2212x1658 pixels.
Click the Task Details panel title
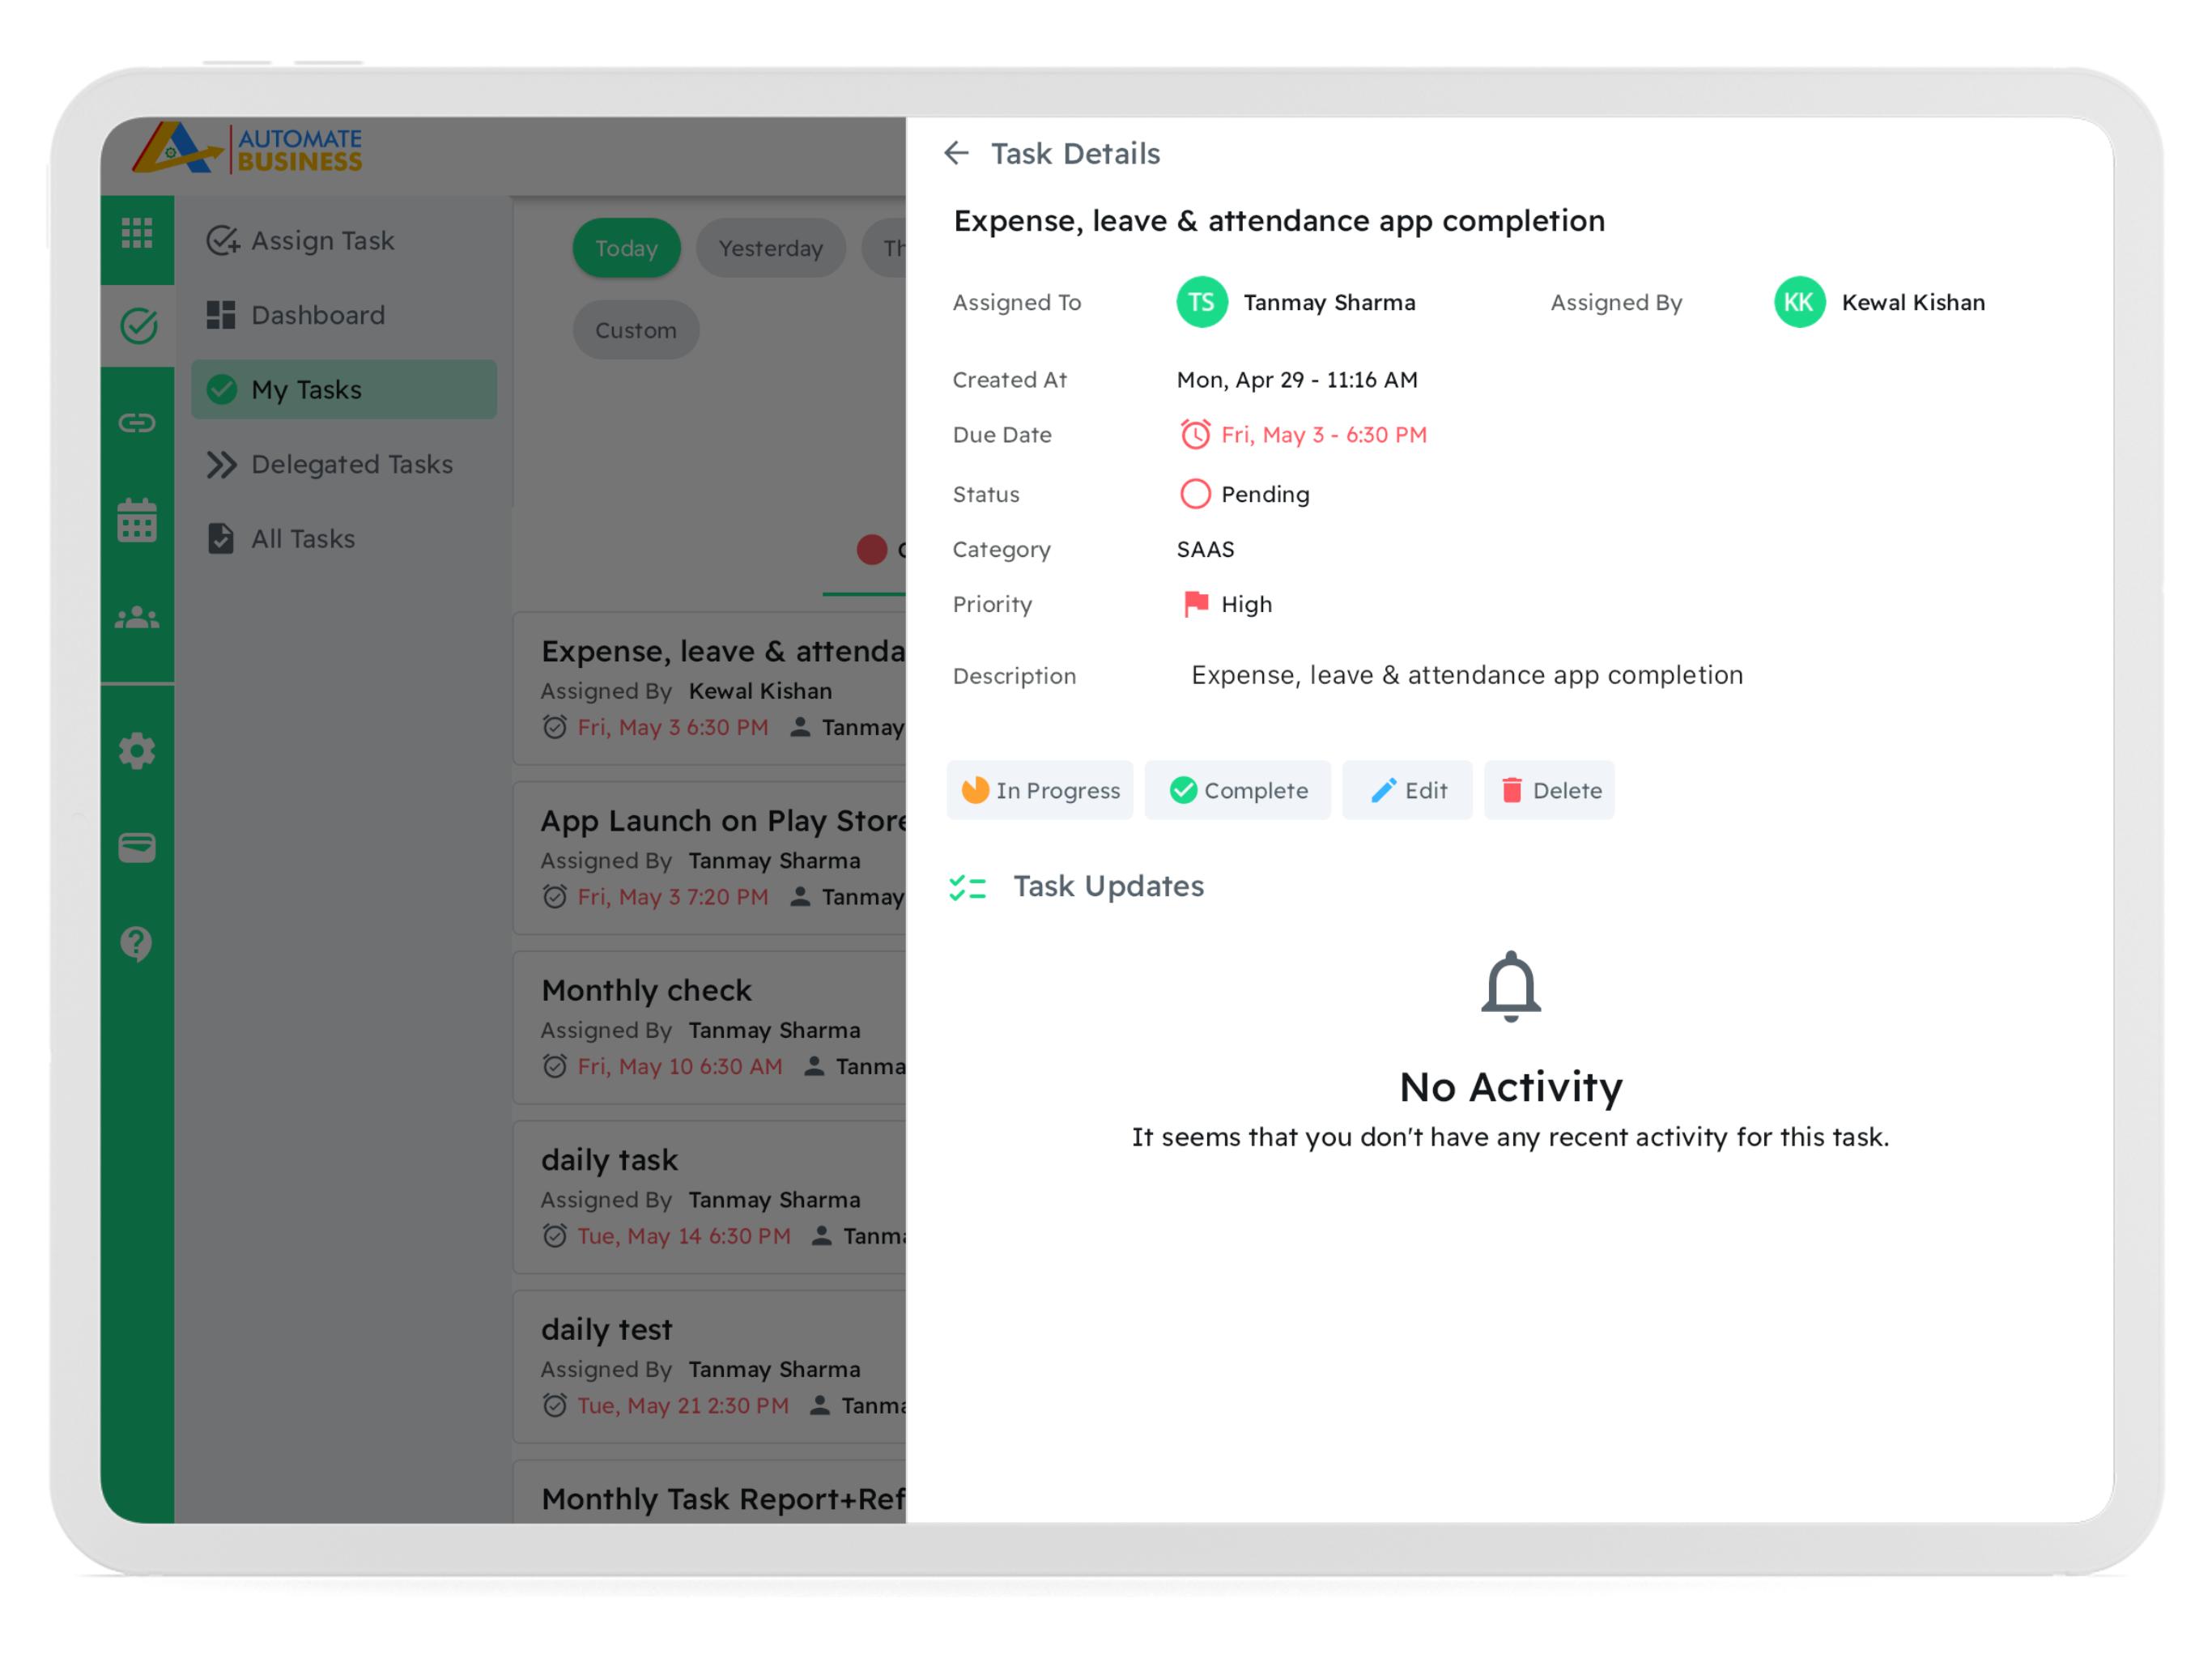click(x=1075, y=153)
